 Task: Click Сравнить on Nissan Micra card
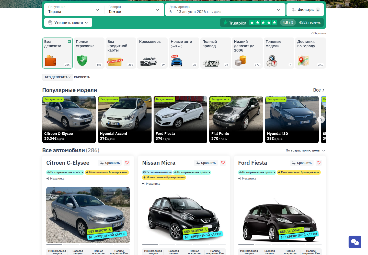tap(206, 163)
